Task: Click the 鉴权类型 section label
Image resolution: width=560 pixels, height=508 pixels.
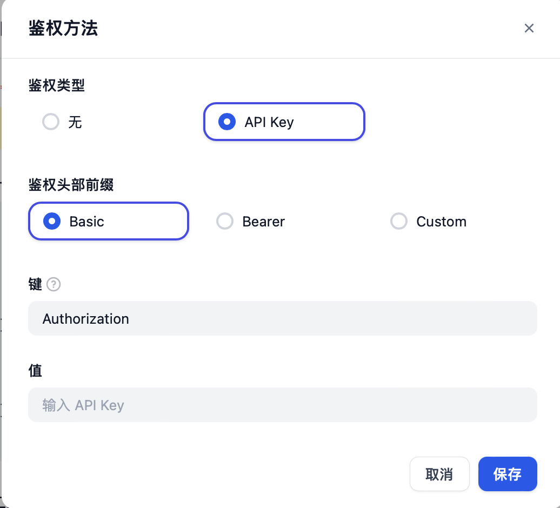Action: click(56, 86)
